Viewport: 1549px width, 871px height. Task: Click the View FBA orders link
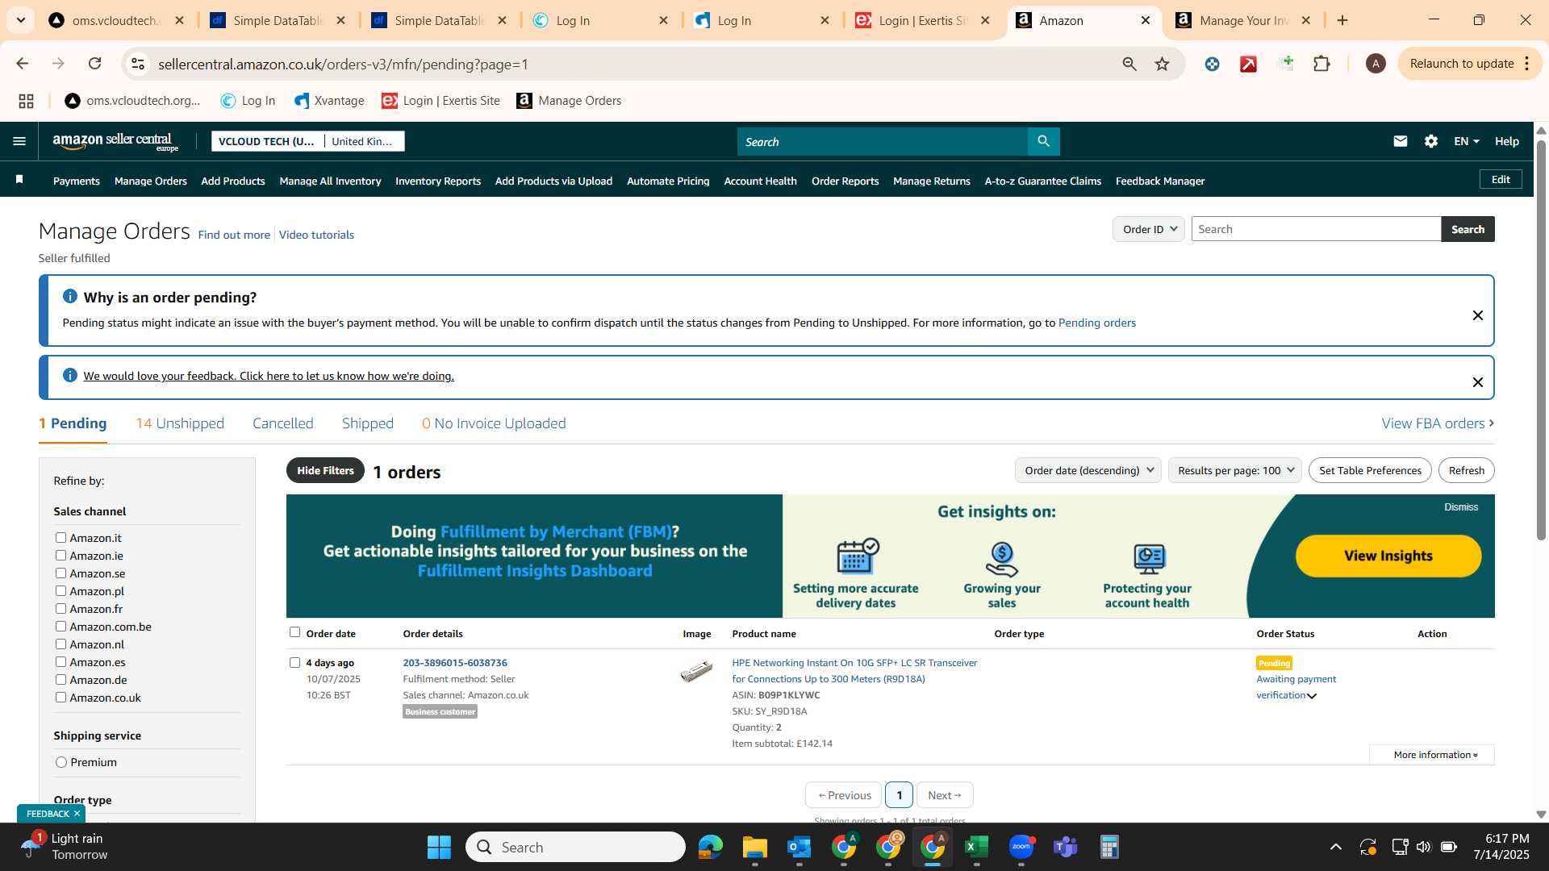[x=1438, y=423]
